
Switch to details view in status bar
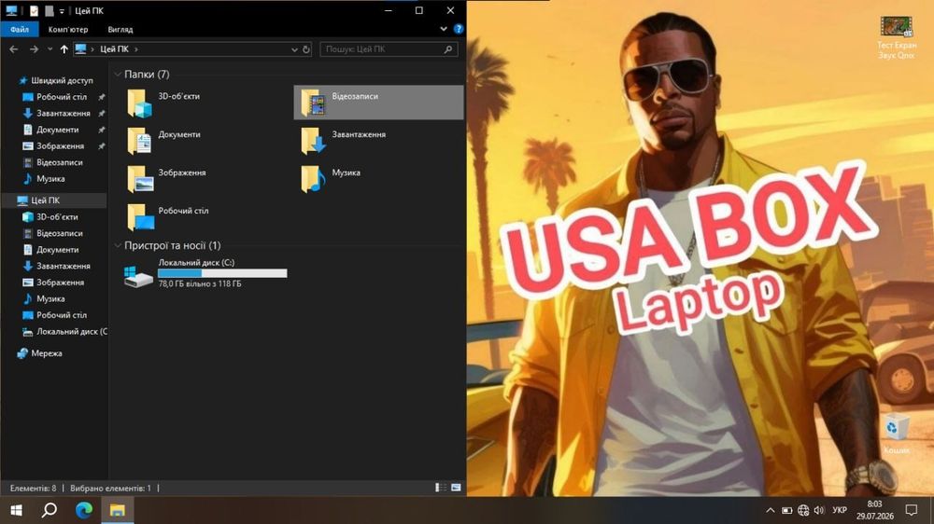[441, 488]
